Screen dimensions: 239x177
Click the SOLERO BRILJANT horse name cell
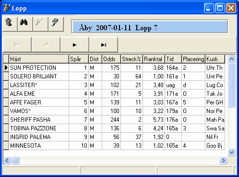coord(39,76)
